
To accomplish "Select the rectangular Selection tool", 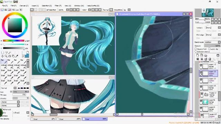I will tap(2, 53).
